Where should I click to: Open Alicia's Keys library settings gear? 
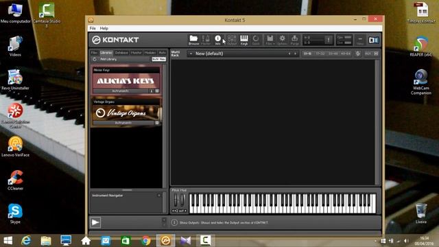157,91
